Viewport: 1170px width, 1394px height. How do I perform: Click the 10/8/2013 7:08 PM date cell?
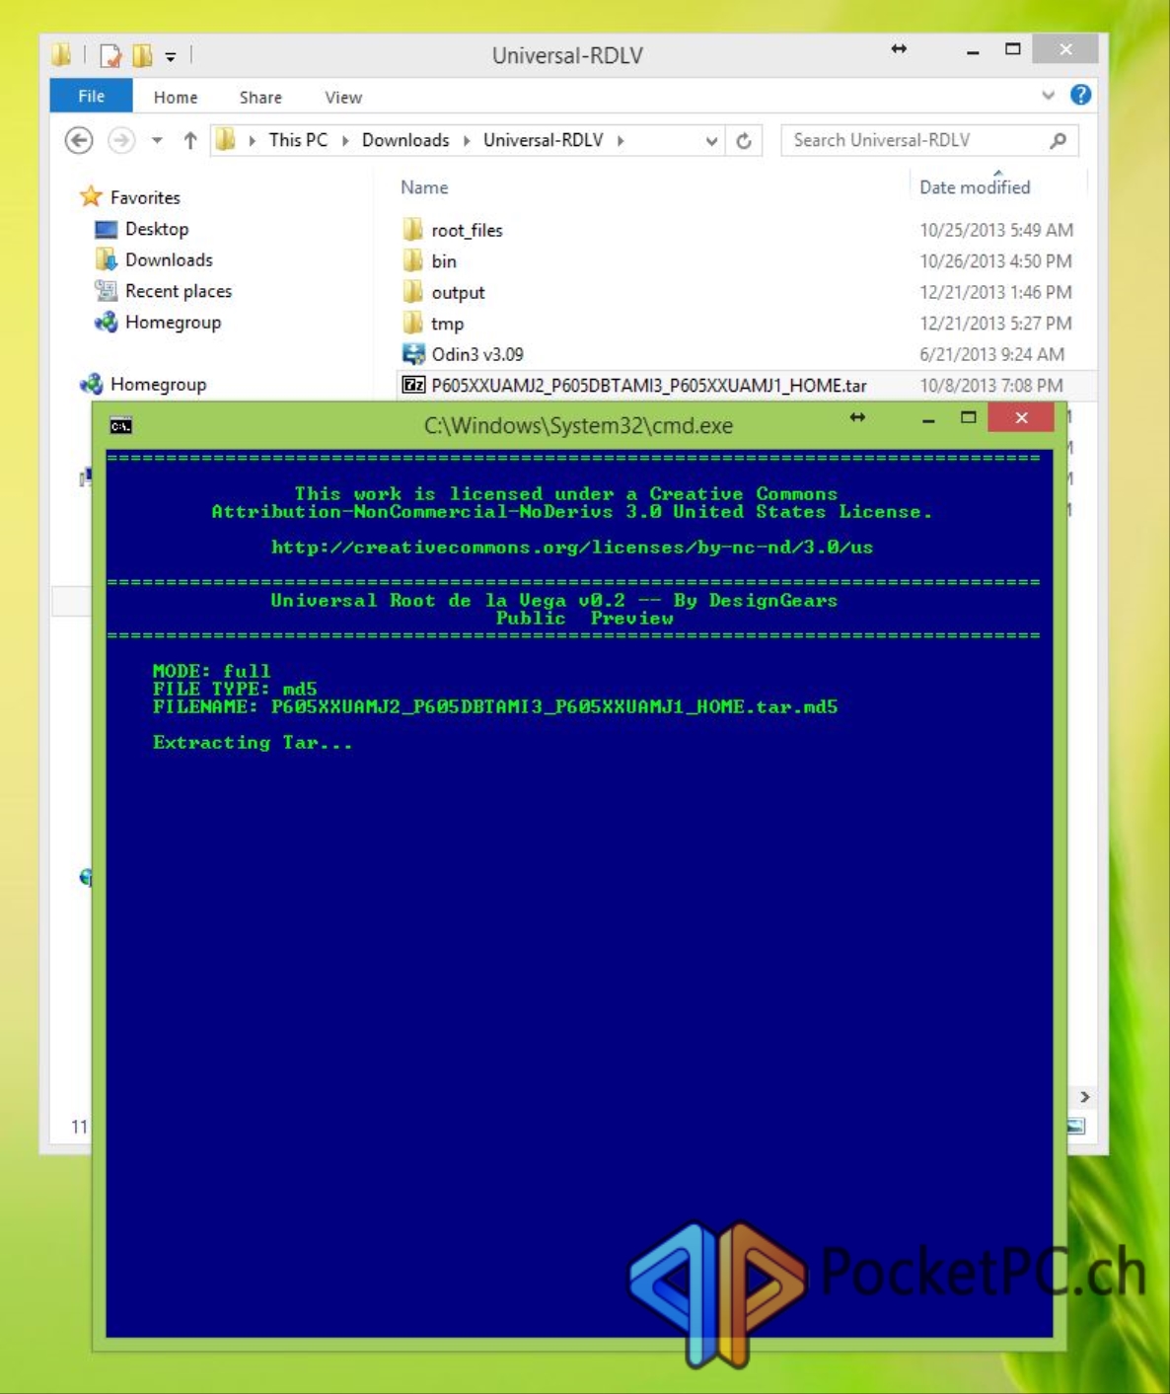point(991,386)
